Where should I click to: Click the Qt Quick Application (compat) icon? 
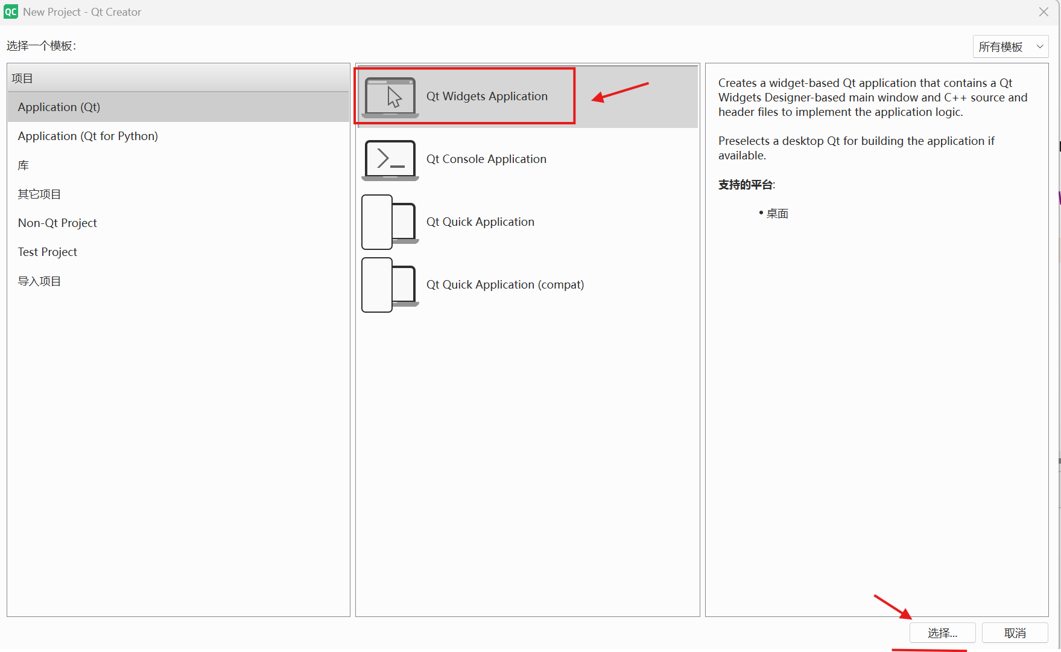390,285
